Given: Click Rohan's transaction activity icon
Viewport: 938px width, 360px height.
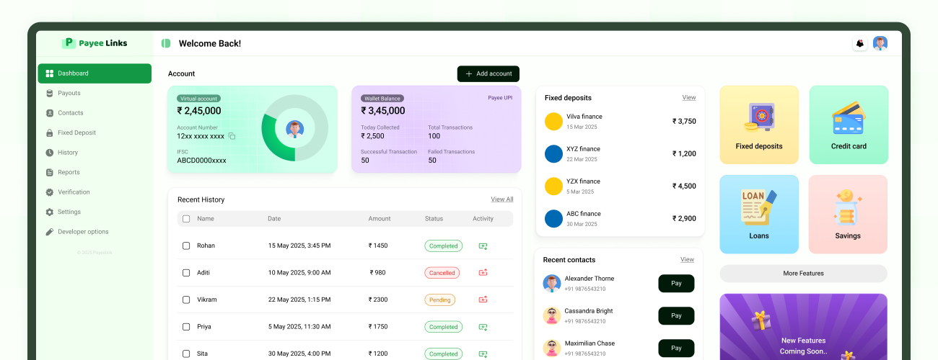Looking at the screenshot, I should pyautogui.click(x=483, y=246).
